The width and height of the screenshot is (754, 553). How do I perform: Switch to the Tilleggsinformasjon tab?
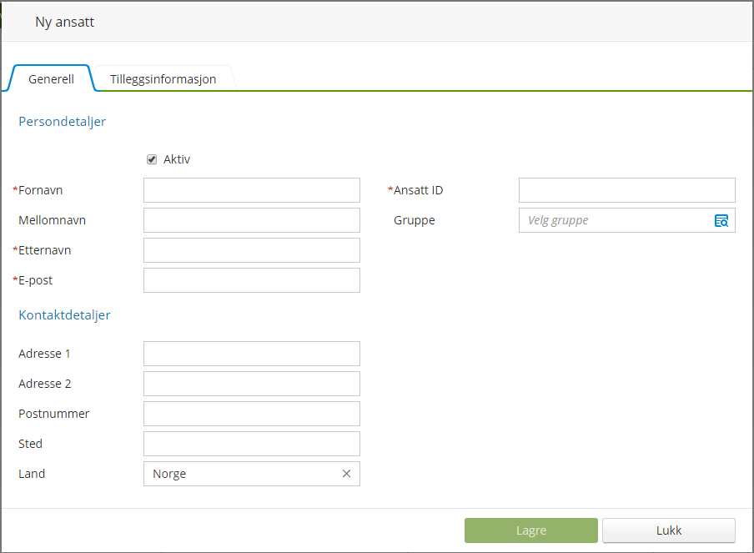pos(163,79)
